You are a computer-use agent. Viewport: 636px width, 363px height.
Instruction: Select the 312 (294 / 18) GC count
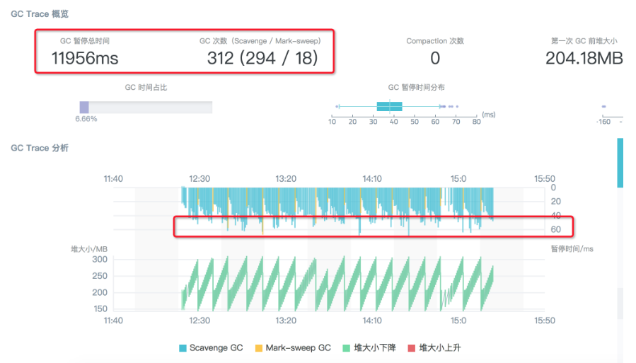click(x=262, y=59)
